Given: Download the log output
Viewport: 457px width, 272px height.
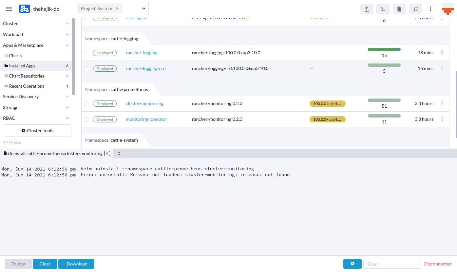Looking at the screenshot, I should coord(77,264).
